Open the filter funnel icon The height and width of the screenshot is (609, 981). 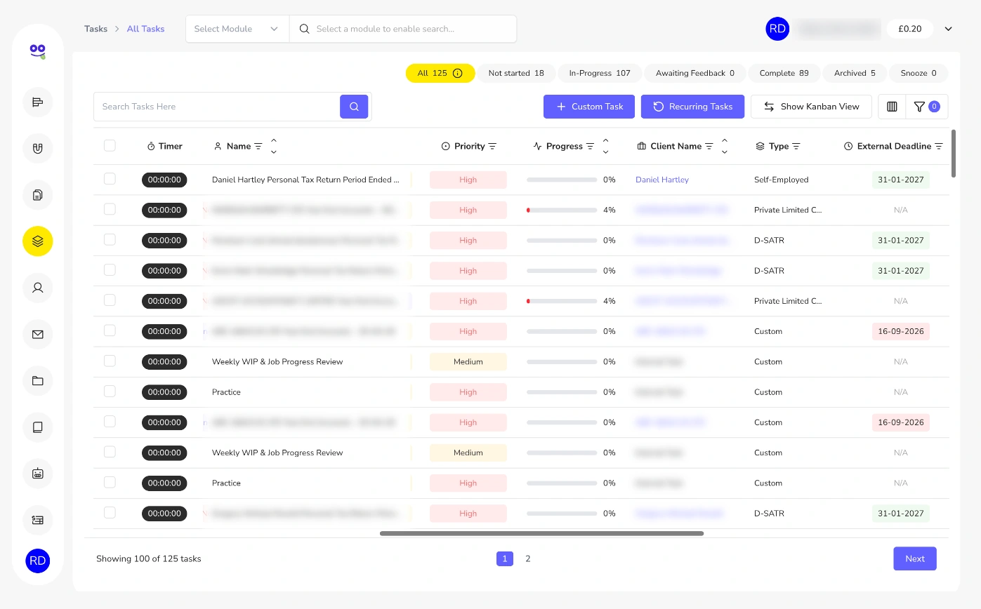[x=927, y=107]
